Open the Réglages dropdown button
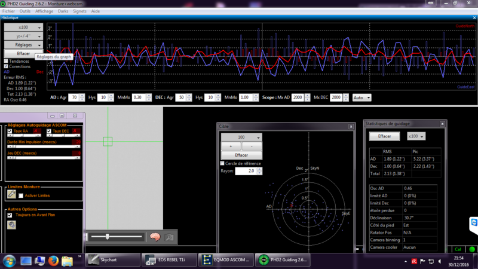478x269 pixels. (23, 45)
